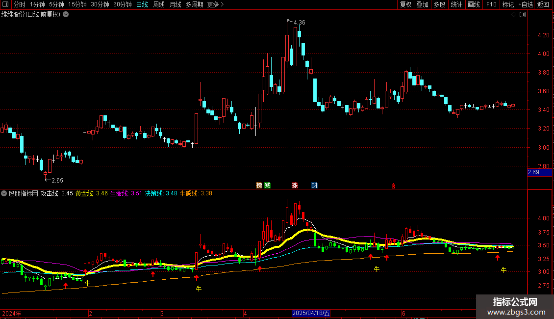Select the 日线 daily period

142,4
